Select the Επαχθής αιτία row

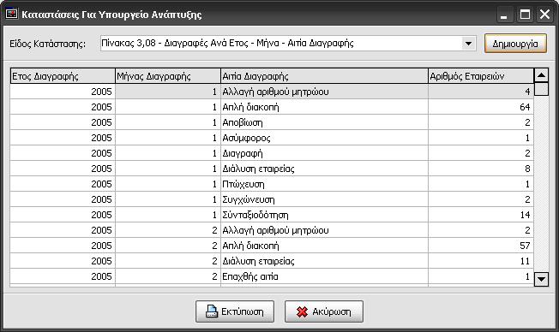click(x=272, y=276)
